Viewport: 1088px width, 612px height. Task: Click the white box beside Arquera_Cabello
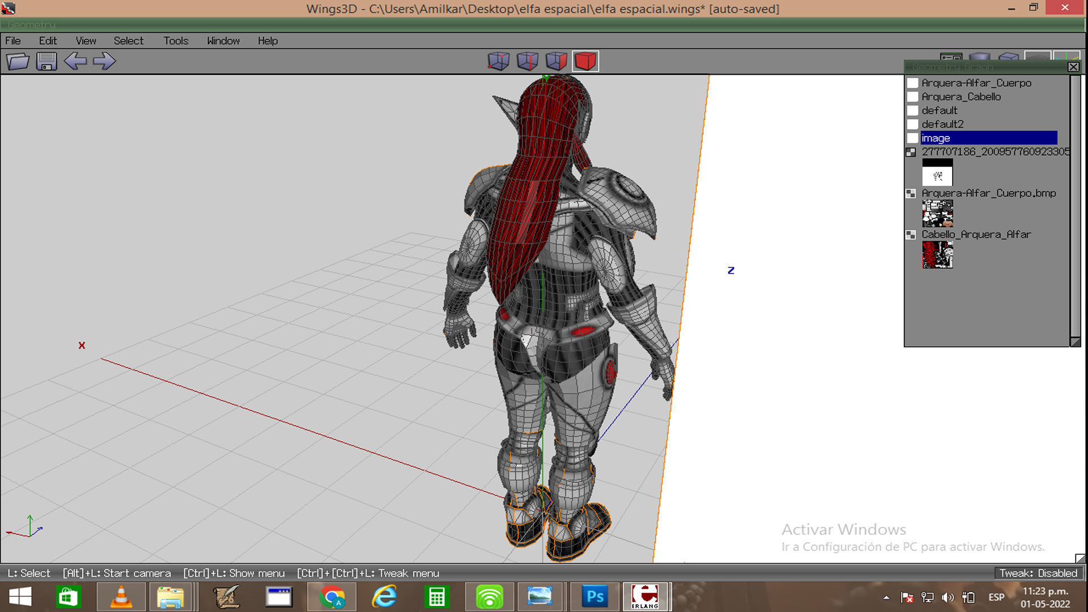[912, 97]
